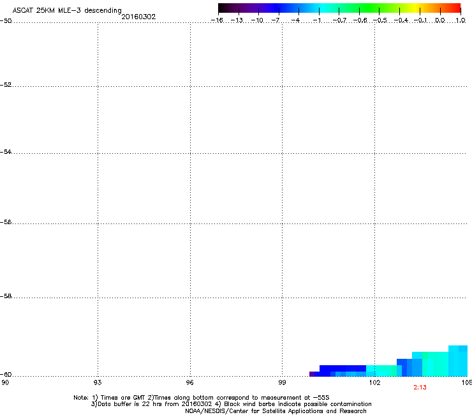Click the -4 color scale label
The width and height of the screenshot is (472, 415).
click(295, 20)
